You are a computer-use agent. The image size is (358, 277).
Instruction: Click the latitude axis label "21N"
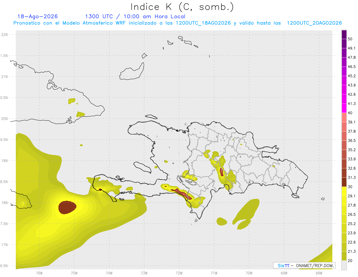pos(5,77)
